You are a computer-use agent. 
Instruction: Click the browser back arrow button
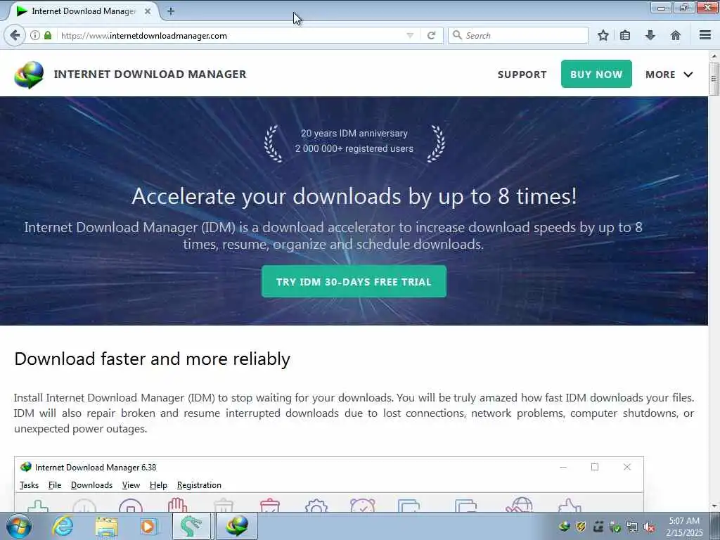[x=15, y=35]
